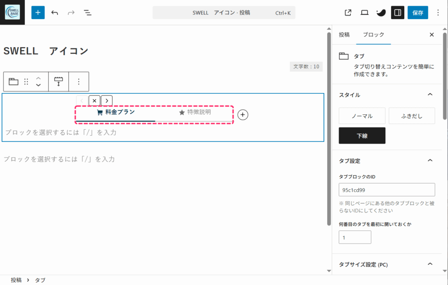Choose the ふきだし style
The width and height of the screenshot is (448, 285).
coord(412,116)
